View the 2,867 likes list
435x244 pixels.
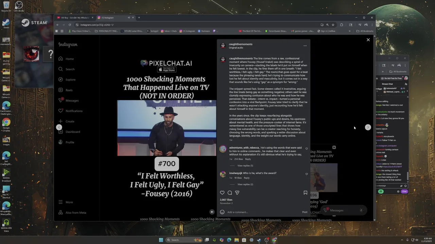tap(226, 200)
